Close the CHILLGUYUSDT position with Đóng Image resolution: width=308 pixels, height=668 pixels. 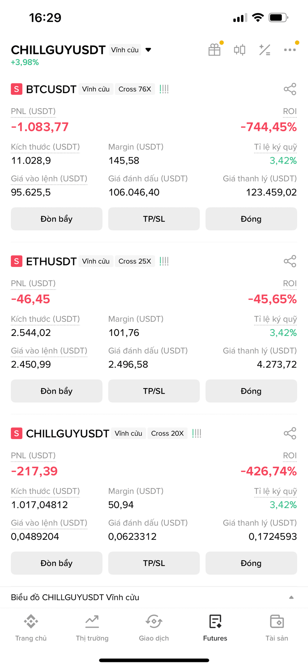coord(251,563)
